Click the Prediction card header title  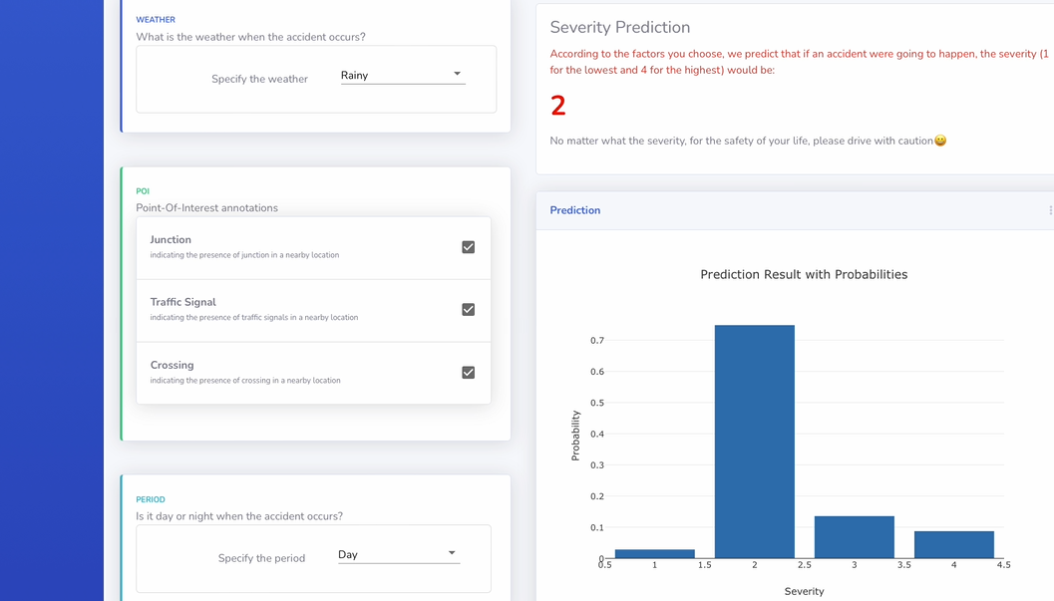(x=575, y=210)
